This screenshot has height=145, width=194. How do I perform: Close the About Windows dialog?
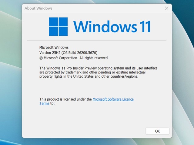click(x=166, y=8)
